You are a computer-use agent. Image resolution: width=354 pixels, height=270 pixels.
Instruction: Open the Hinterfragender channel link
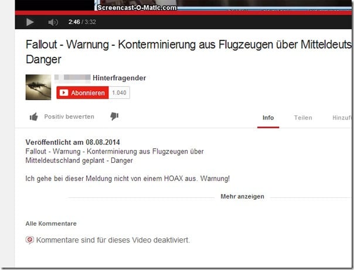[119, 78]
